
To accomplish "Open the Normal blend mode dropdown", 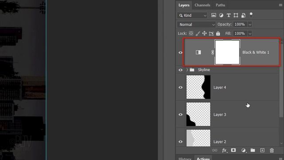I will pos(196,24).
